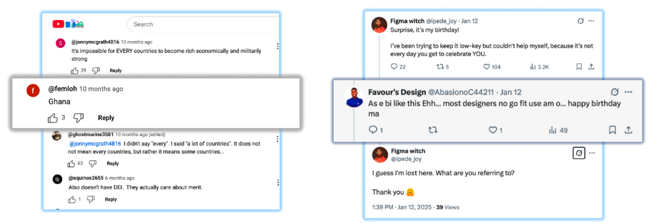658x224 pixels.
Task: Reply to @equinox2655's comment
Action: tap(111, 199)
